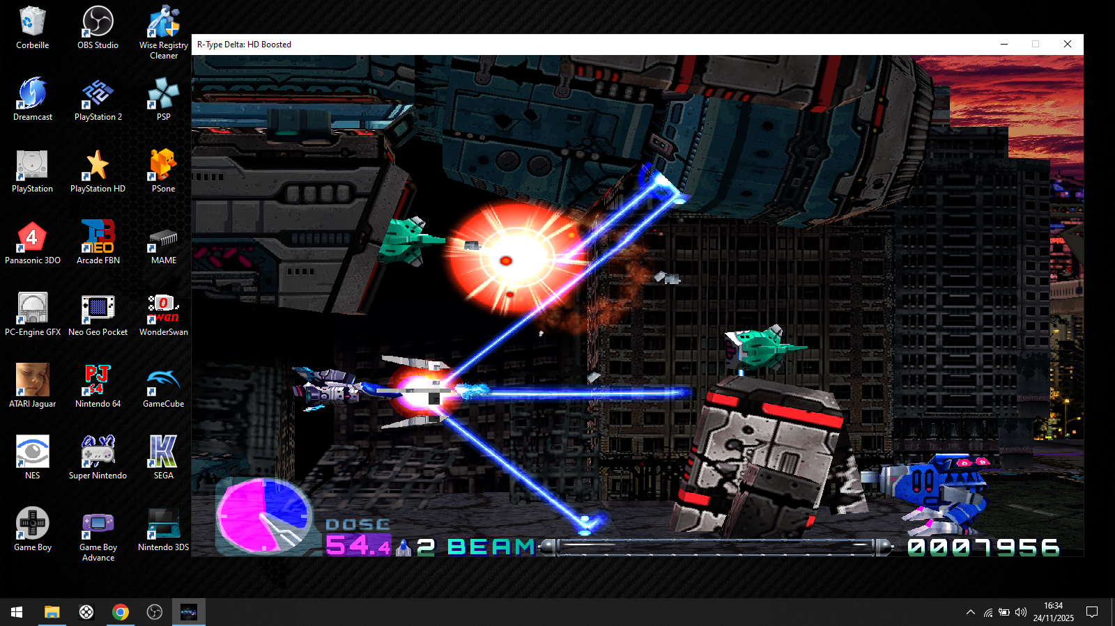
Task: Open the notification center
Action: click(x=1092, y=612)
